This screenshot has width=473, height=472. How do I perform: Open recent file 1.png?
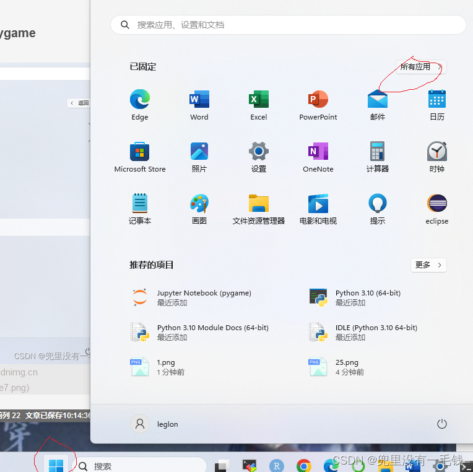click(157, 367)
